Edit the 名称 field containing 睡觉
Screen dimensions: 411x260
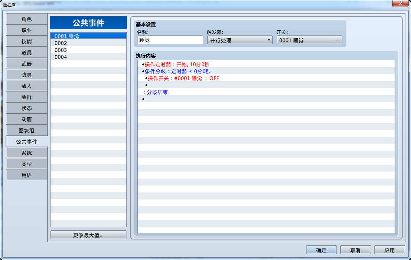tap(170, 40)
